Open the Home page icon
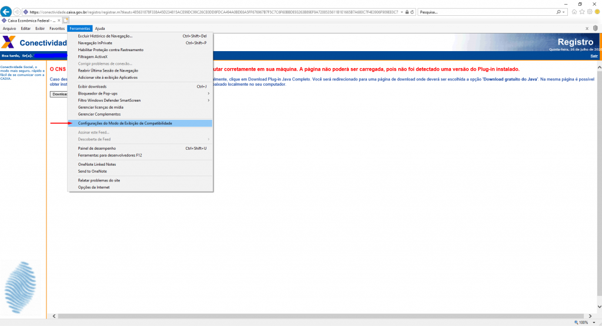The image size is (602, 326). pyautogui.click(x=574, y=12)
